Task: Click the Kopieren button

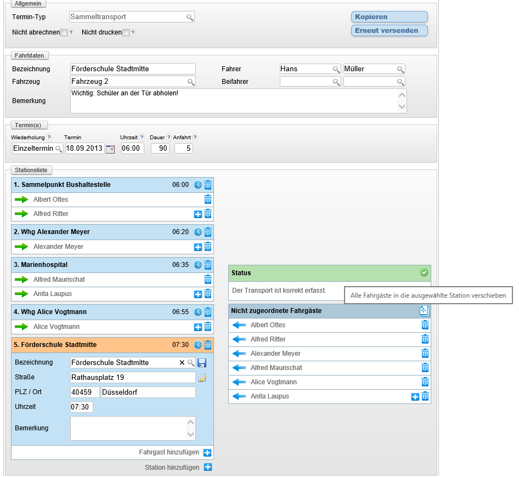Action: click(389, 17)
